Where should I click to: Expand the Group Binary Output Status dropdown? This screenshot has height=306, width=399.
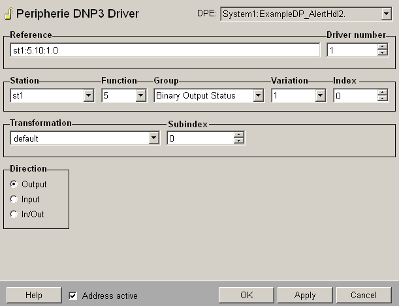pyautogui.click(x=259, y=96)
